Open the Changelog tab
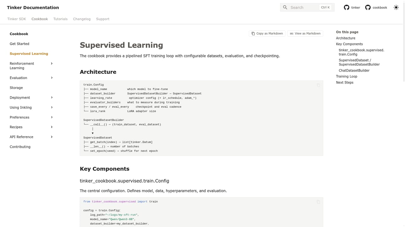 point(82,19)
